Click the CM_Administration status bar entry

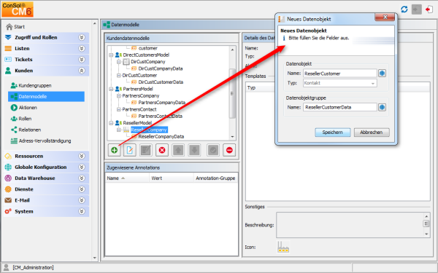click(33, 268)
